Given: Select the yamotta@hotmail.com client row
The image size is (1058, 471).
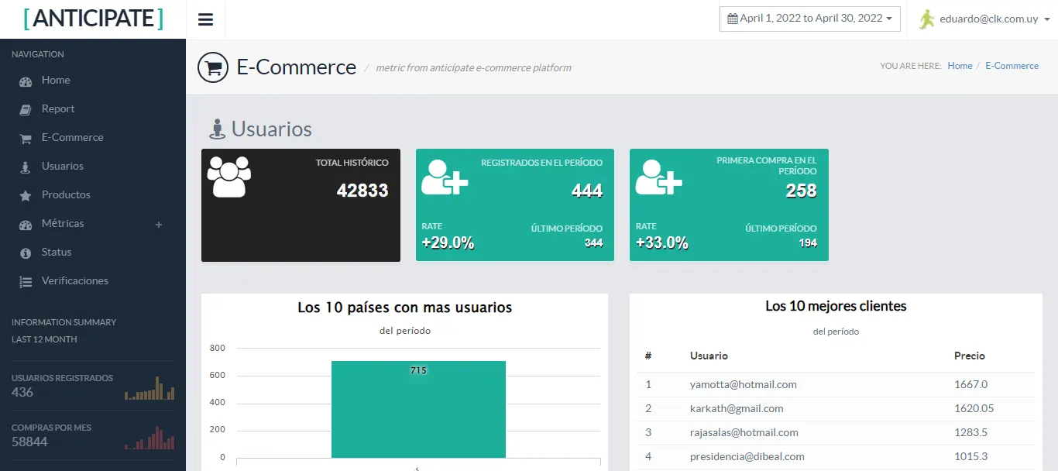Looking at the screenshot, I should pos(743,384).
